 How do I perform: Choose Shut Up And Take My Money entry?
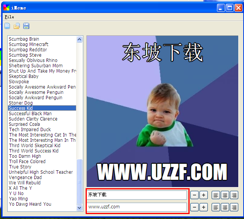click(42, 71)
